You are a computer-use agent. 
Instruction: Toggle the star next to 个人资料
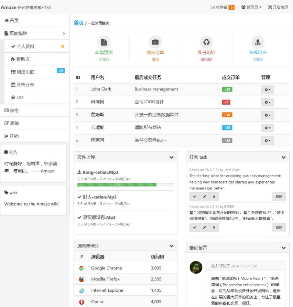[62, 45]
